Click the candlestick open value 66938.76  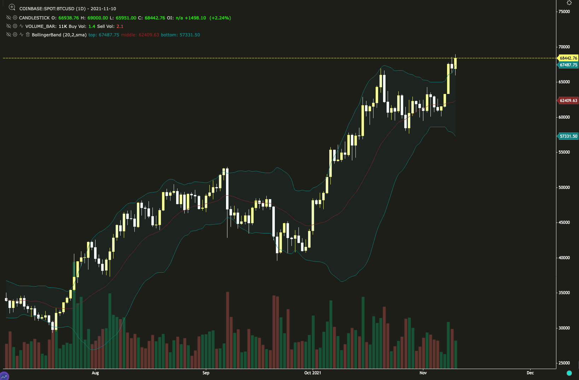pyautogui.click(x=69, y=18)
